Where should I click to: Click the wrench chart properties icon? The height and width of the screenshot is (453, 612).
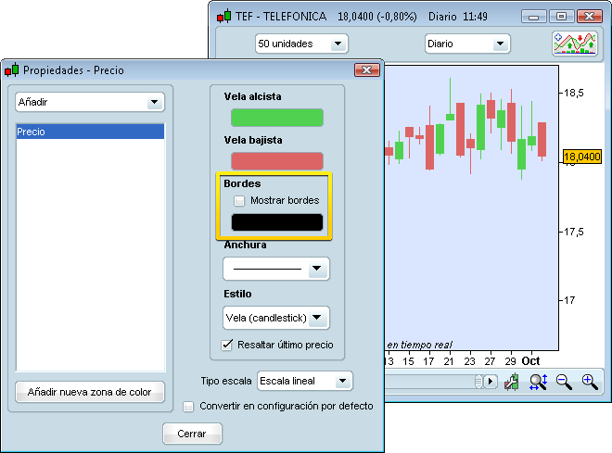tap(511, 382)
